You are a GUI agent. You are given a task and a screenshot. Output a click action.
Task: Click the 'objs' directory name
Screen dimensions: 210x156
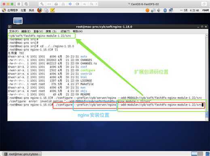84,91
